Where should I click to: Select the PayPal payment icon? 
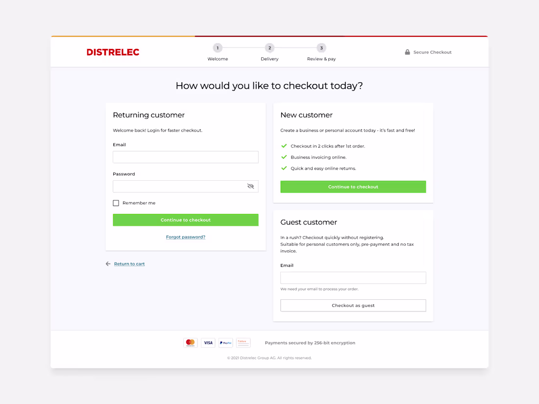coord(225,342)
